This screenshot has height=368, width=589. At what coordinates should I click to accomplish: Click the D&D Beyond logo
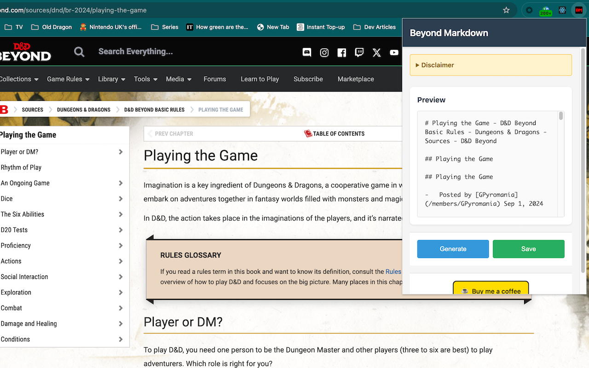(25, 52)
